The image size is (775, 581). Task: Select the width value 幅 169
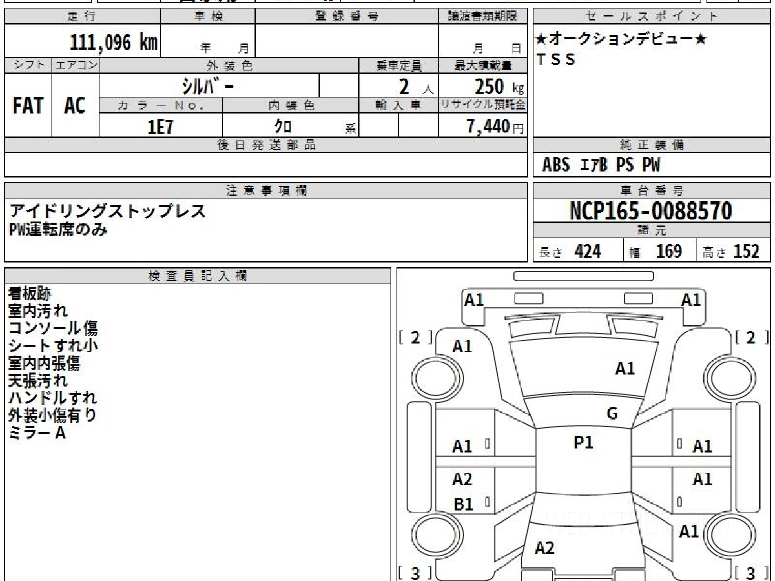[656, 251]
